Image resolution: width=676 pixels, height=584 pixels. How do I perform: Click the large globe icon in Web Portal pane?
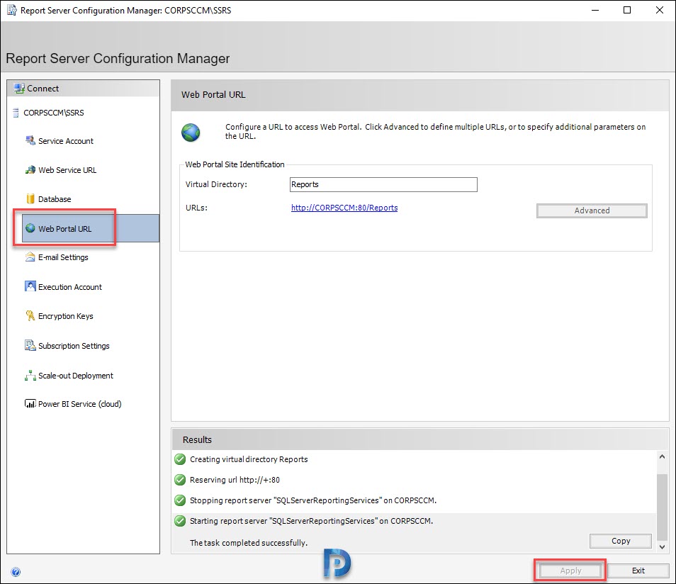tap(191, 133)
